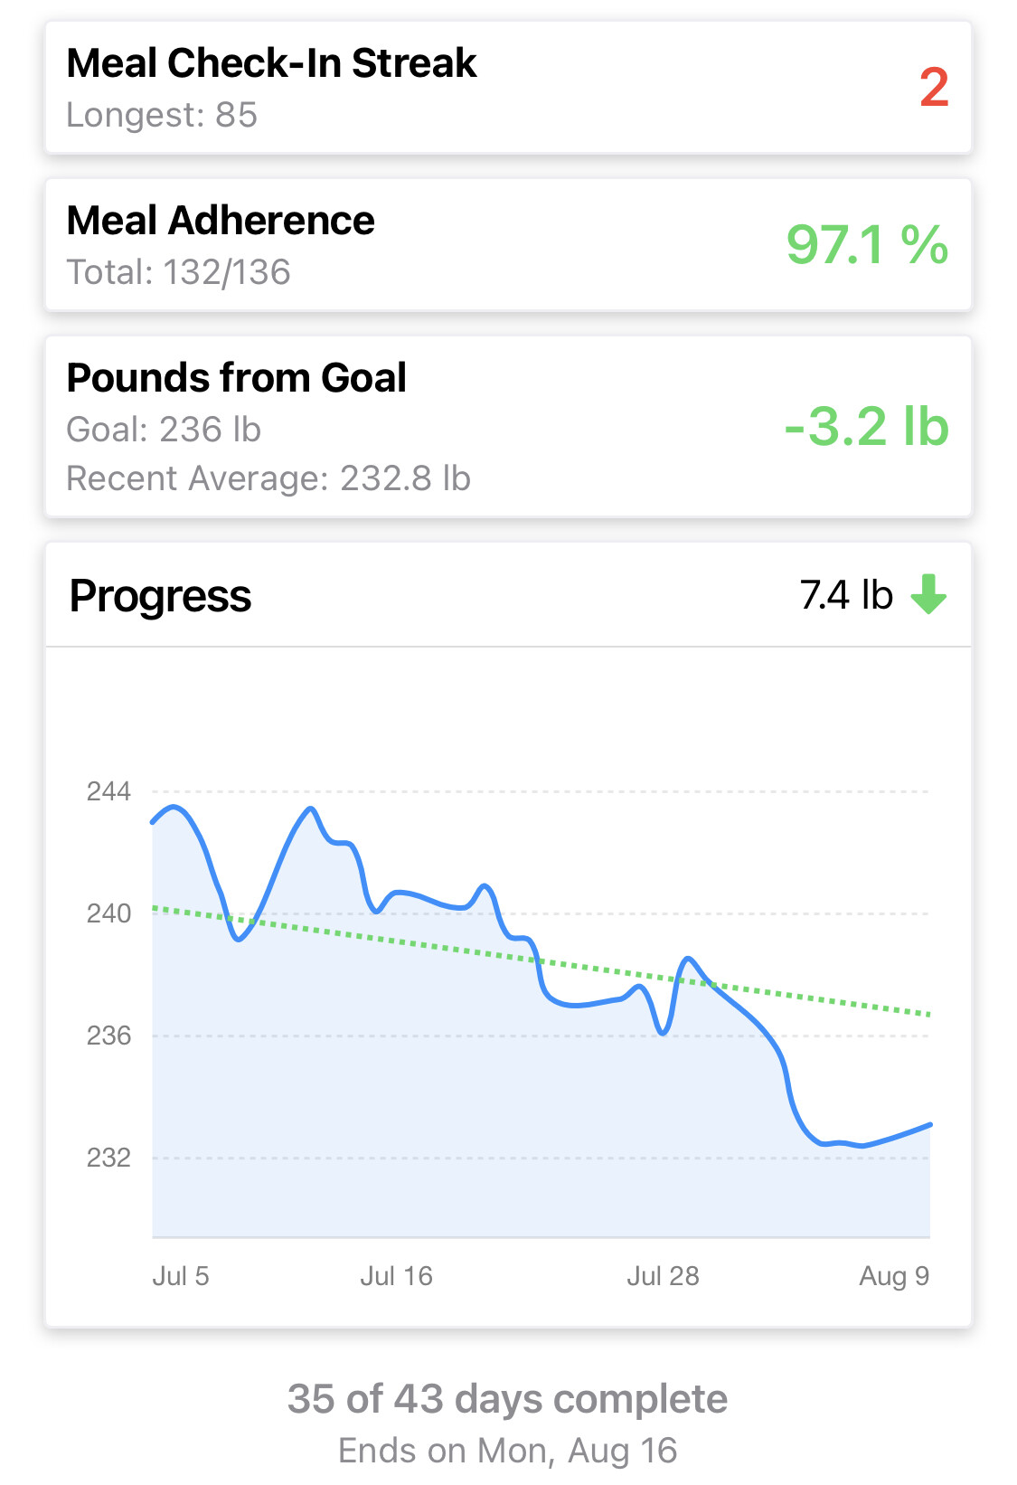The height and width of the screenshot is (1485, 1017).
Task: Tap the Recent Average 232.8 lb text
Action: tap(268, 478)
